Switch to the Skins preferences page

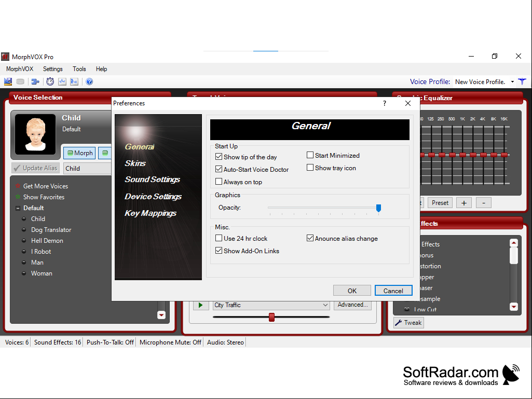pyautogui.click(x=135, y=163)
